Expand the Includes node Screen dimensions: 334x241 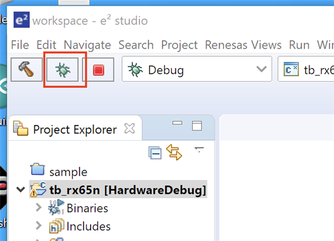coord(38,226)
